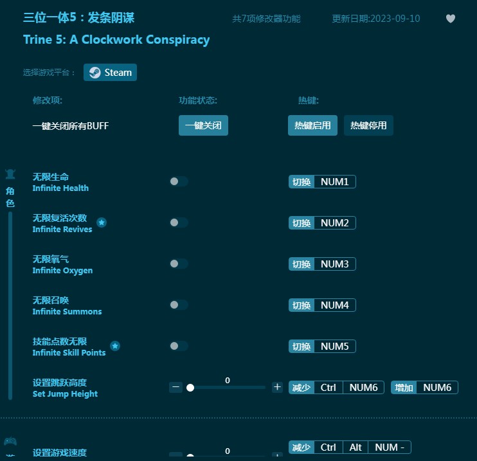Turn on Infinite Skill Points switch

click(179, 346)
